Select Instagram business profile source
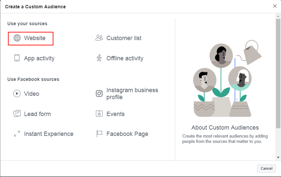This screenshot has width=281, height=177. (x=132, y=93)
